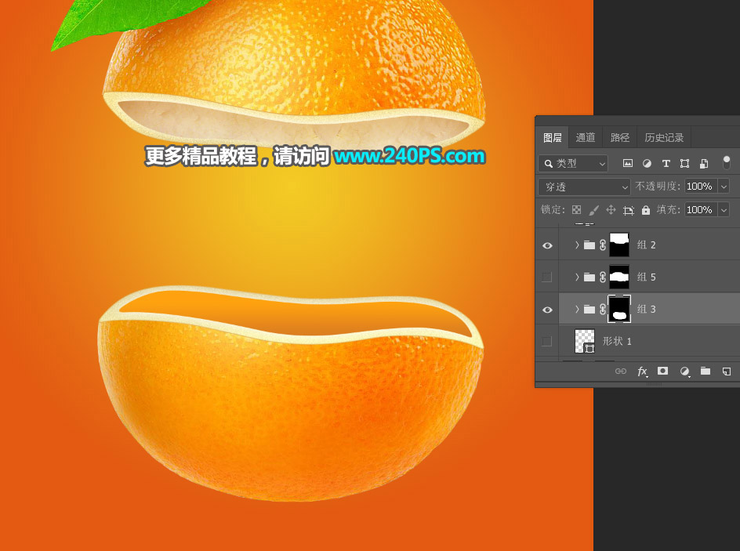Image resolution: width=740 pixels, height=551 pixels.
Task: Click the 组 5 folder icon
Action: click(x=589, y=277)
